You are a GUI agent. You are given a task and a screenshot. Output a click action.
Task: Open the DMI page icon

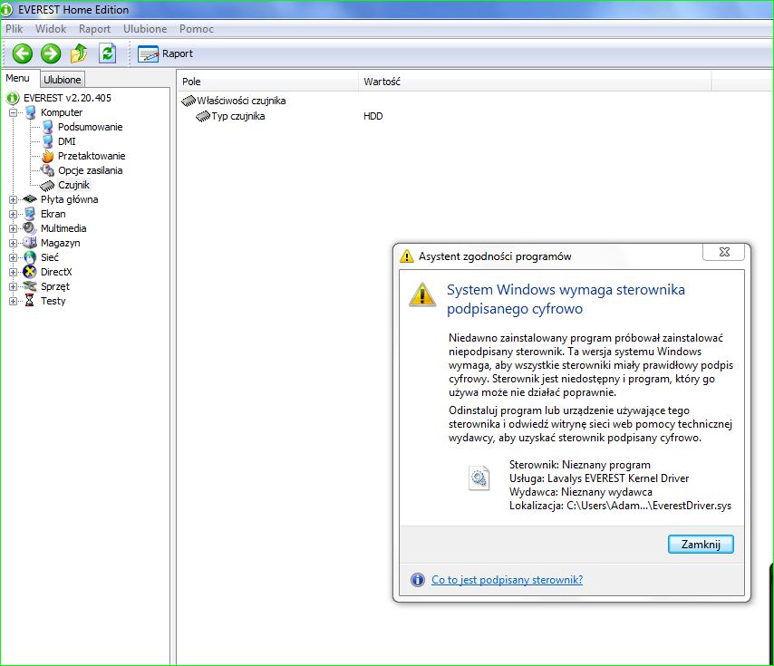pyautogui.click(x=48, y=141)
